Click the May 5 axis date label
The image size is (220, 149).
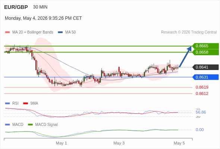[179, 143]
